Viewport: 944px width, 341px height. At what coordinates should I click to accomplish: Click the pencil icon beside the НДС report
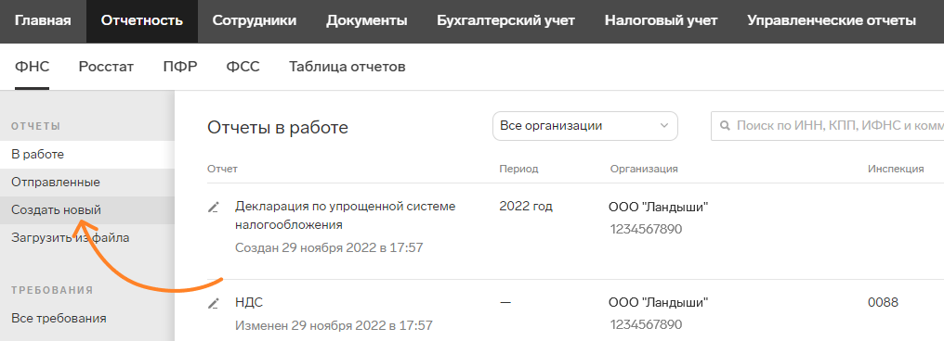tap(213, 303)
